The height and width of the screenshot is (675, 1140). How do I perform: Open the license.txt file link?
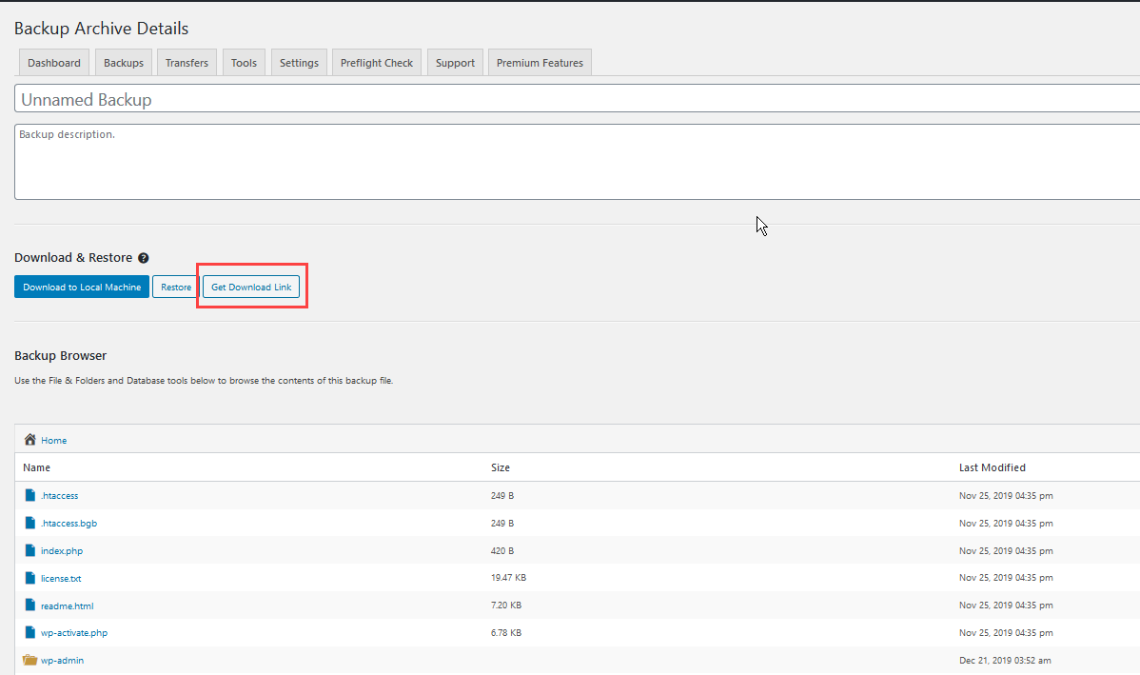pyautogui.click(x=60, y=578)
